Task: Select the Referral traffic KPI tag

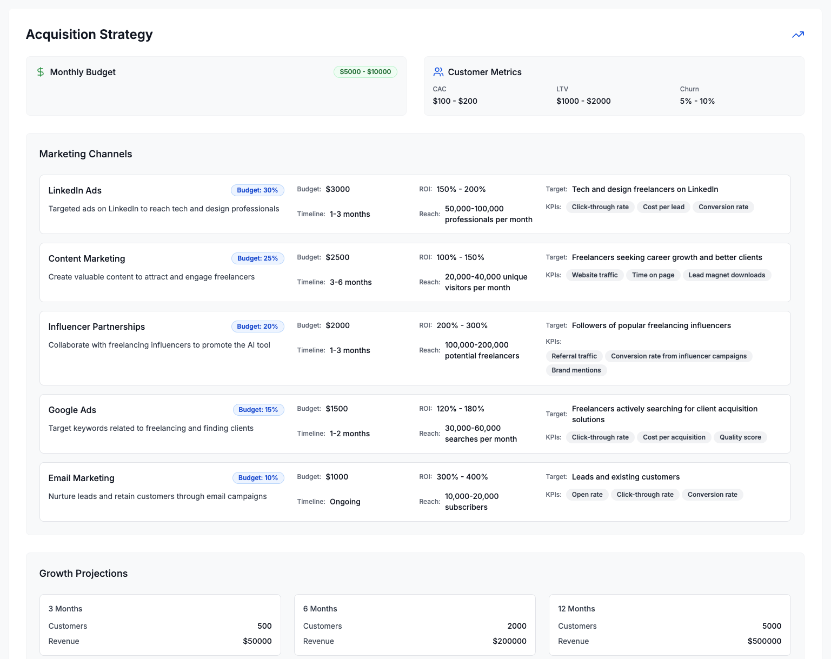Action: [574, 356]
